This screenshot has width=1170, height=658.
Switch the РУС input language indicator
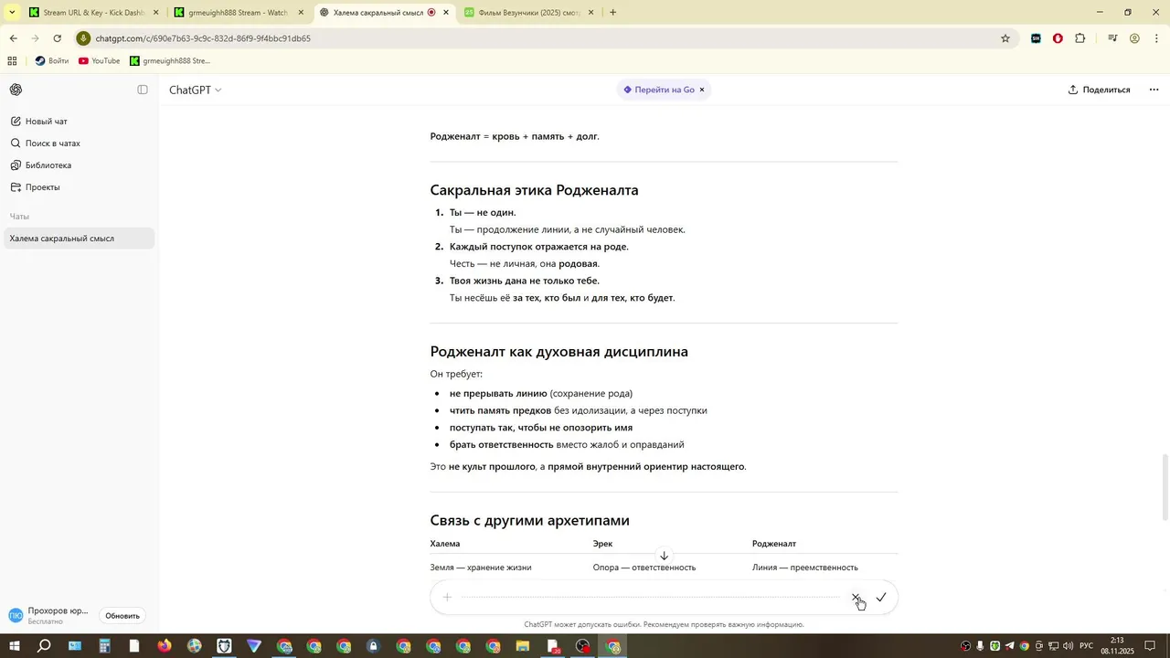1086,646
